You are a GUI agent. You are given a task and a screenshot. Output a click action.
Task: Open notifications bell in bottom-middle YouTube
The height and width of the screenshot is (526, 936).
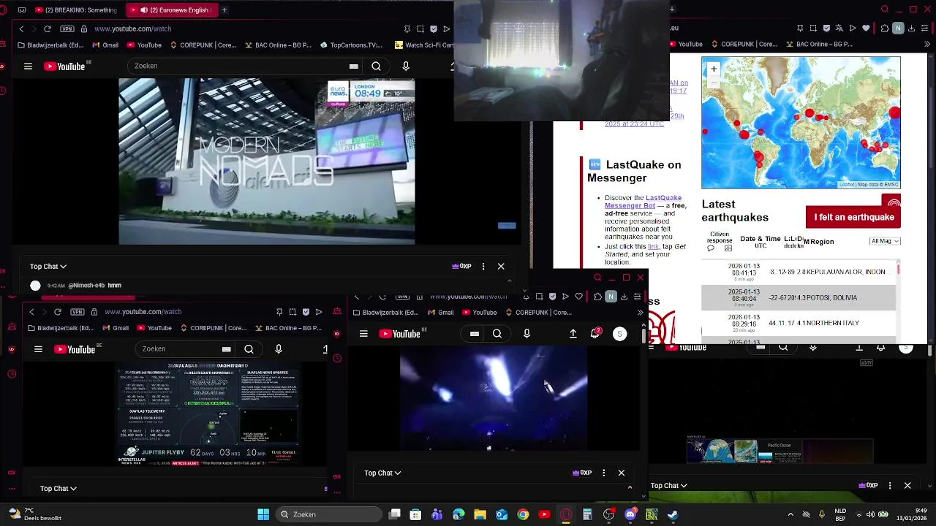tap(595, 334)
